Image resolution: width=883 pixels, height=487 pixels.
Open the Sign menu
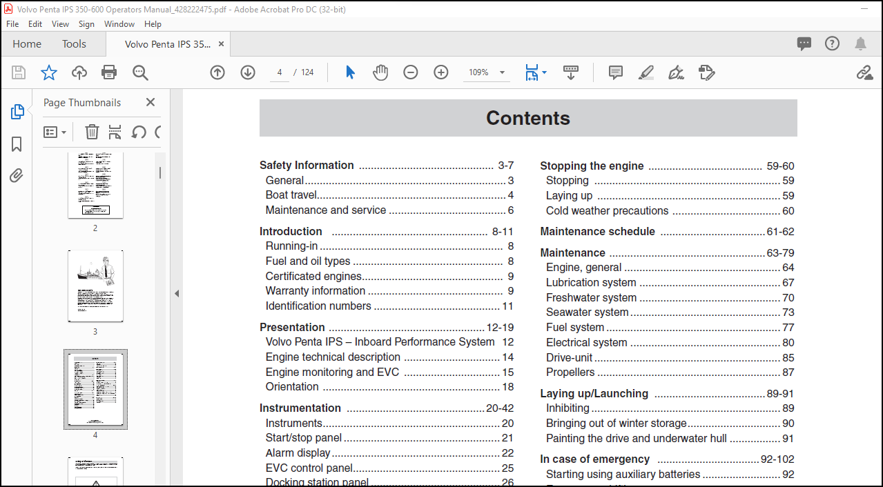click(x=86, y=23)
